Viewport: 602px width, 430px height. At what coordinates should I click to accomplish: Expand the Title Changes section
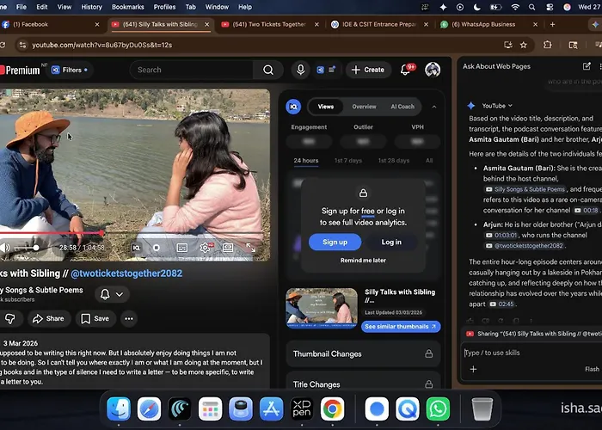[x=363, y=384]
